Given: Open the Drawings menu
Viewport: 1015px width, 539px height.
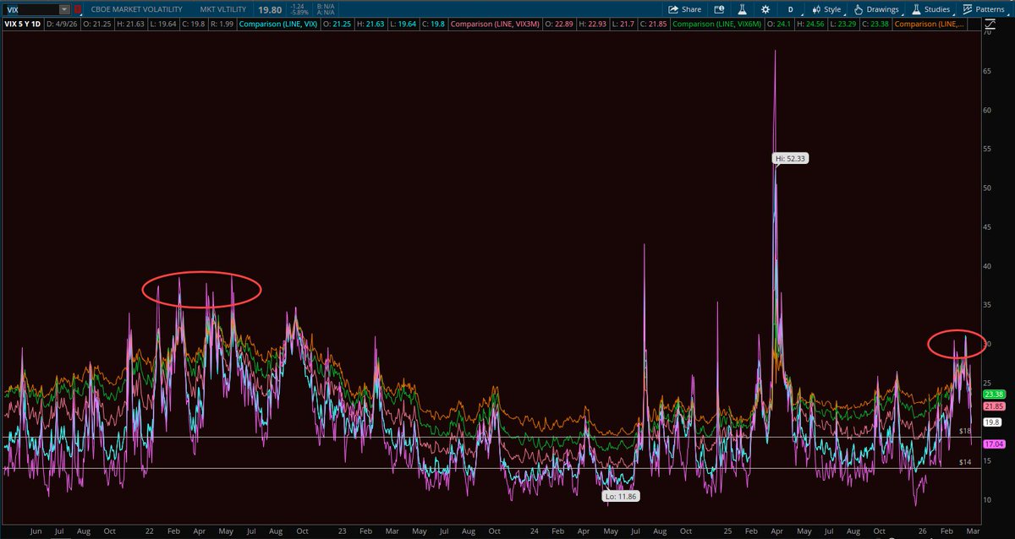Looking at the screenshot, I should click(877, 9).
